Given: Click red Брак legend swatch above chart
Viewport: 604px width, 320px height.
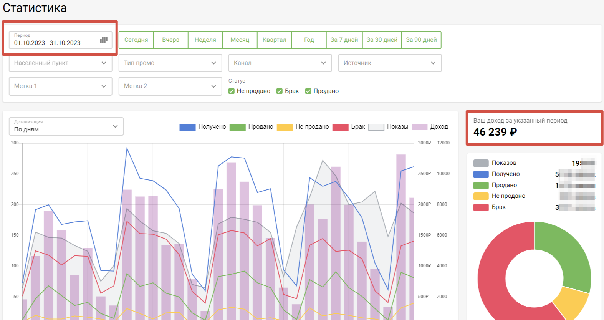Looking at the screenshot, I should tap(340, 127).
